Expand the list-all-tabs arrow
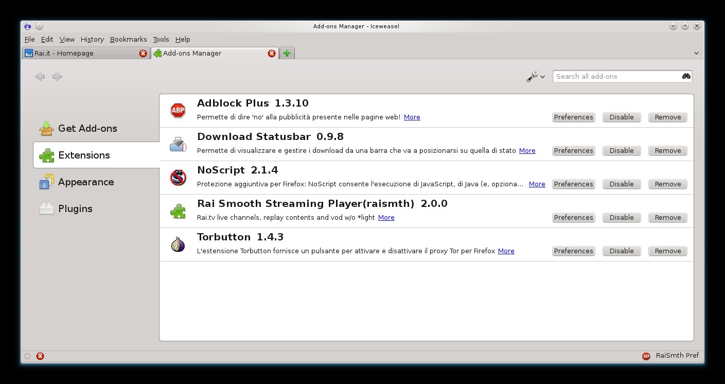725x384 pixels. [696, 53]
